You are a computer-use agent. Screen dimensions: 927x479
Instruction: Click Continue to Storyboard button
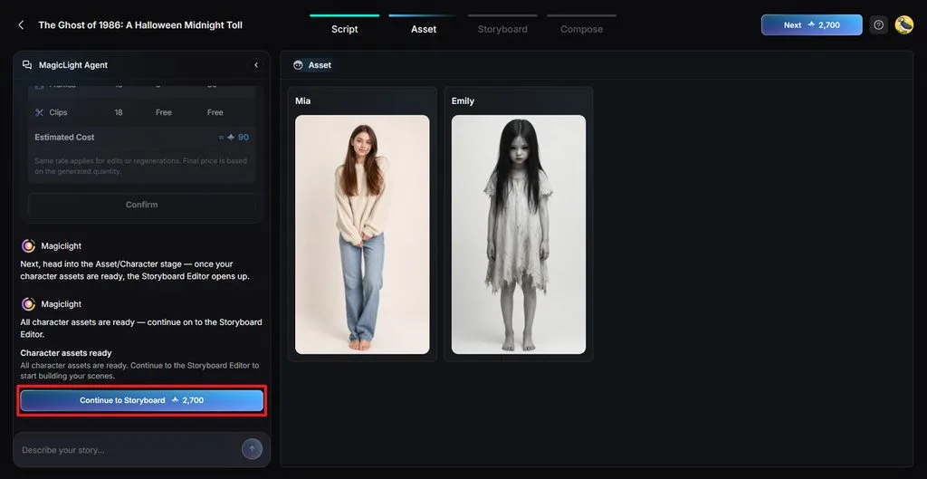[x=142, y=400]
